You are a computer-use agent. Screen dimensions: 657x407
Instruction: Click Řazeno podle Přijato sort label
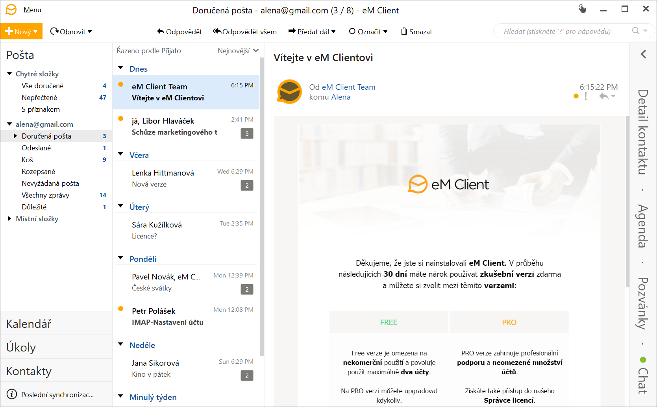click(x=149, y=51)
